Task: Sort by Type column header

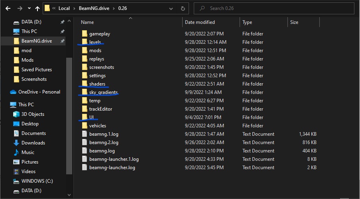Action: click(247, 22)
